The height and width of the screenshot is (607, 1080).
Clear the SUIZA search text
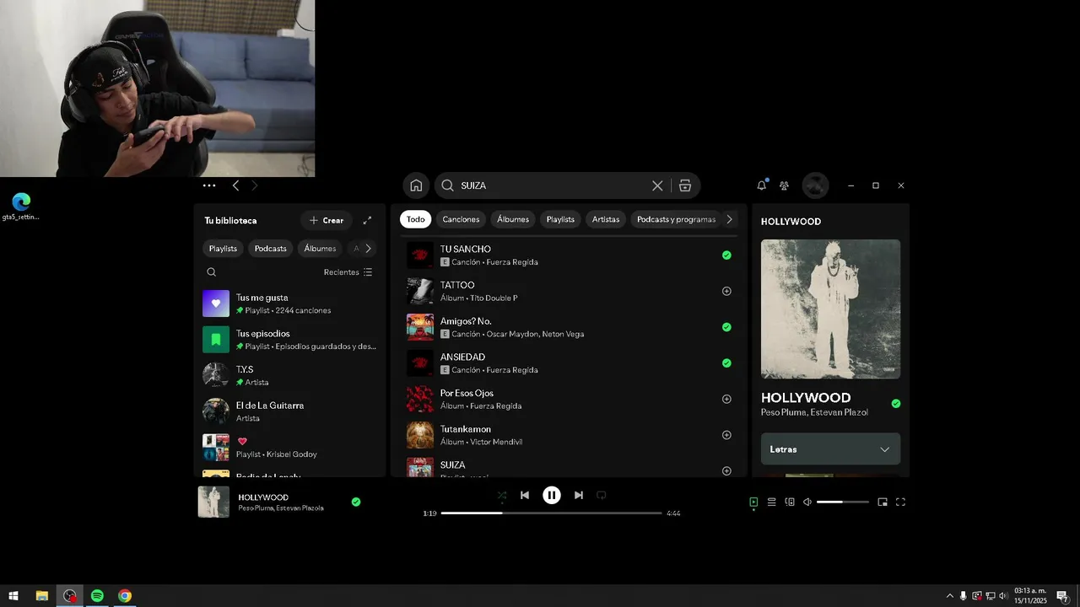point(657,185)
